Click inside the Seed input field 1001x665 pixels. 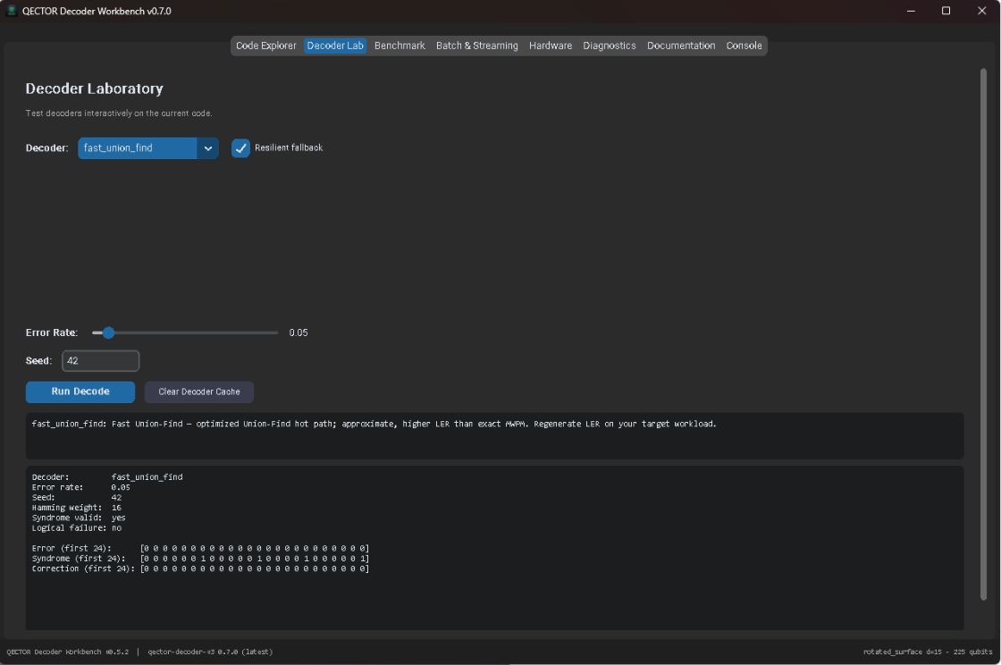pyautogui.click(x=100, y=360)
